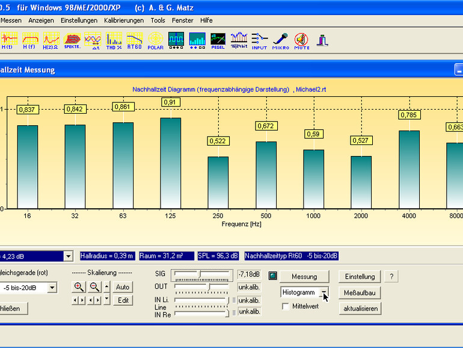The width and height of the screenshot is (463, 348).
Task: Enable the Mittelwert checkbox
Action: point(286,306)
